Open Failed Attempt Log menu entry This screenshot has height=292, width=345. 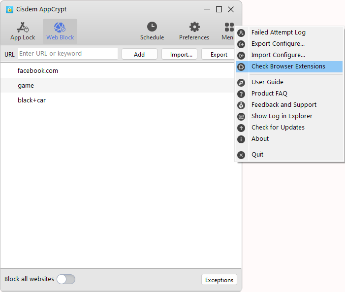click(289, 32)
